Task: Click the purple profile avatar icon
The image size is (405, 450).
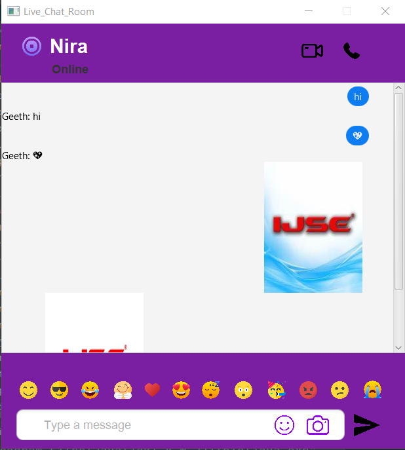Action: coord(32,46)
